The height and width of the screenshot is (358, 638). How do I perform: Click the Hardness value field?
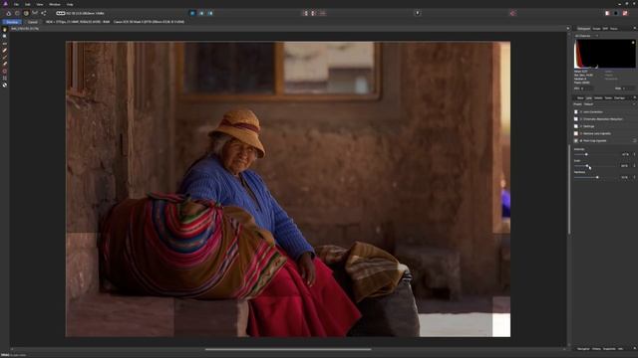pos(625,177)
